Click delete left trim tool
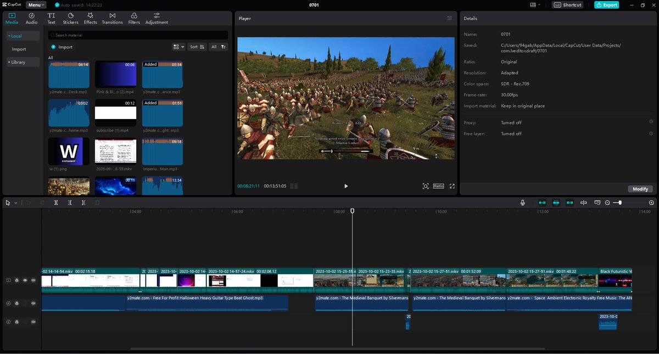This screenshot has height=354, width=659. 70,203
